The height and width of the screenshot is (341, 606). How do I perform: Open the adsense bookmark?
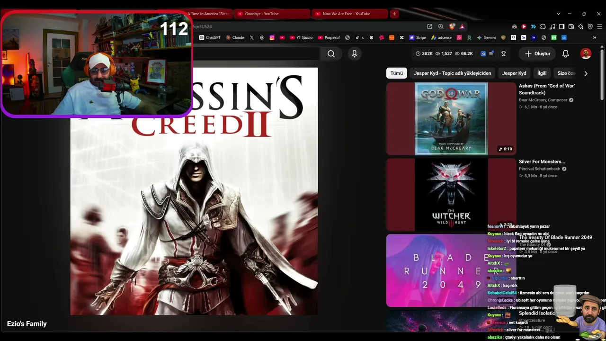(x=441, y=37)
